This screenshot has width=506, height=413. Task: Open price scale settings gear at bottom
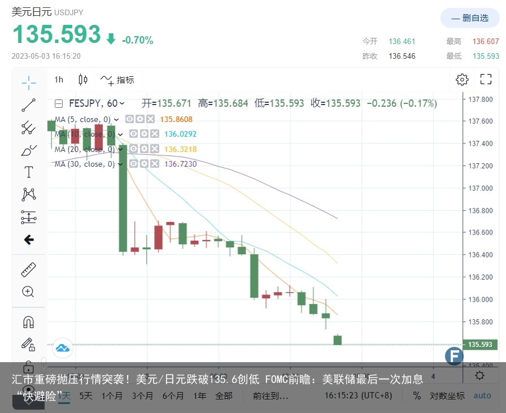coord(480,376)
